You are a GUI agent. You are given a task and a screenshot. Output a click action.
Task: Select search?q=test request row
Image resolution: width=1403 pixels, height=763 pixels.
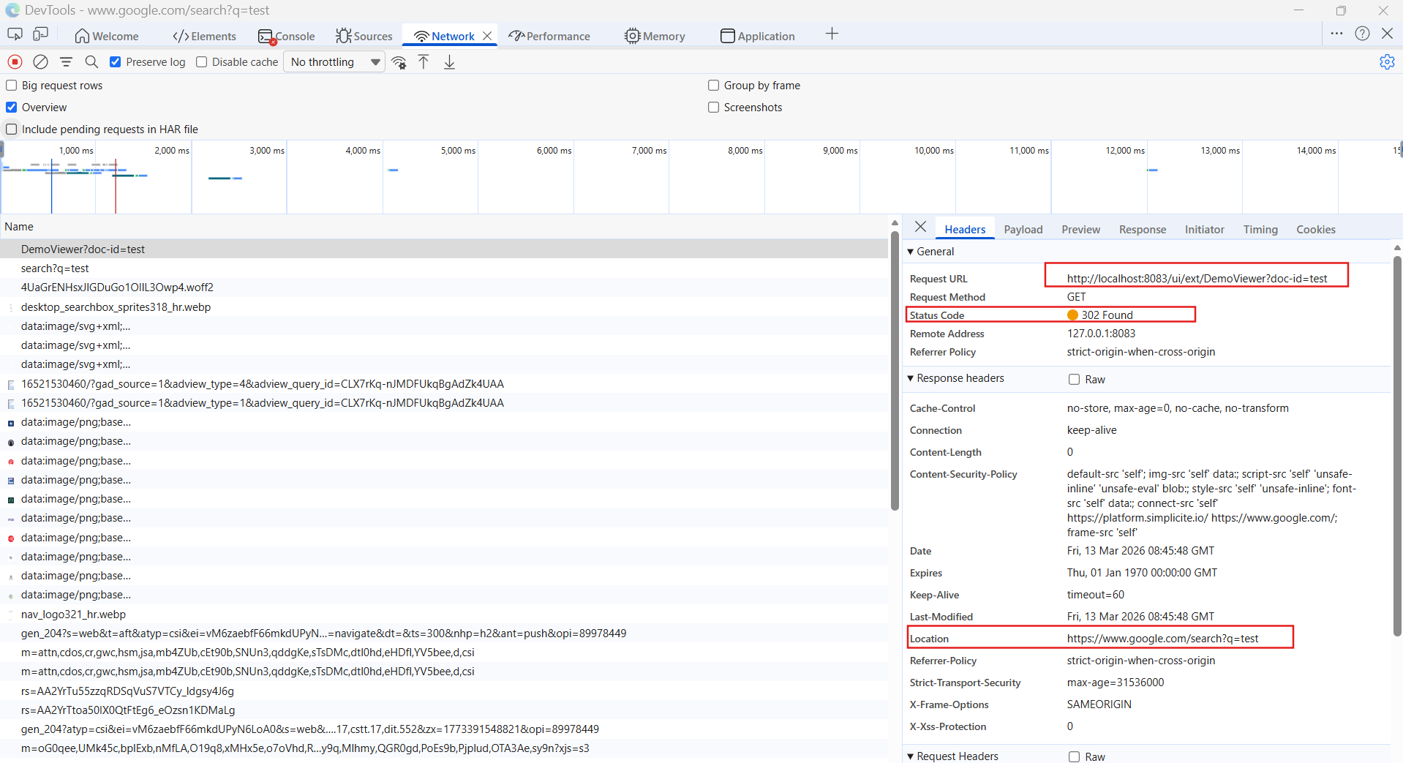click(x=55, y=268)
